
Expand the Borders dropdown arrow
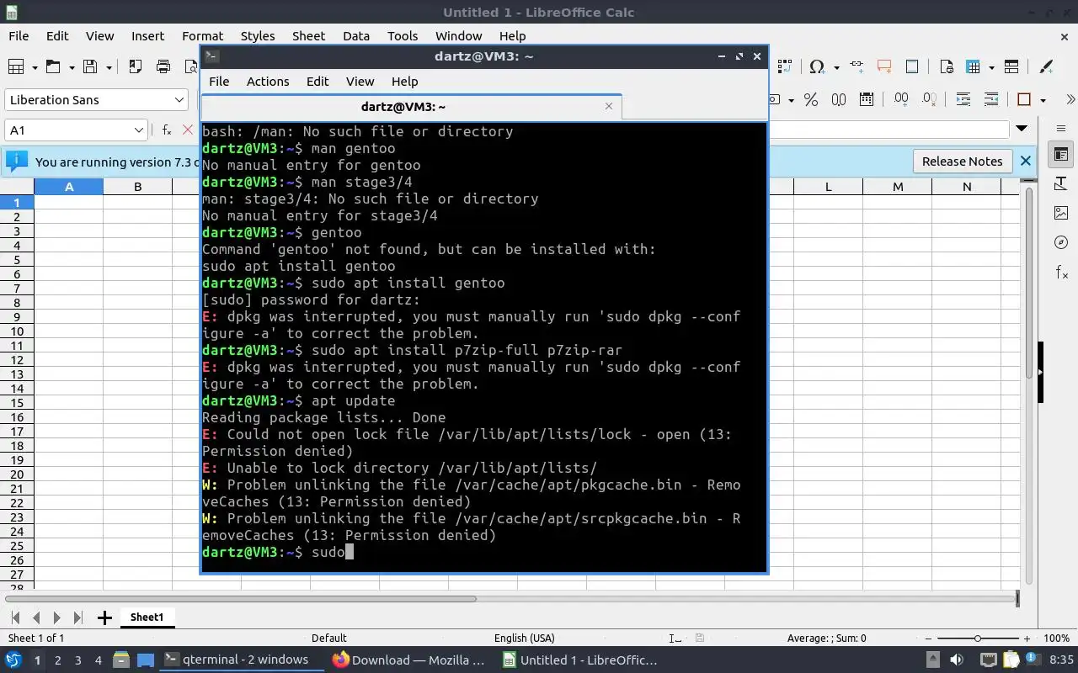coord(1043,100)
